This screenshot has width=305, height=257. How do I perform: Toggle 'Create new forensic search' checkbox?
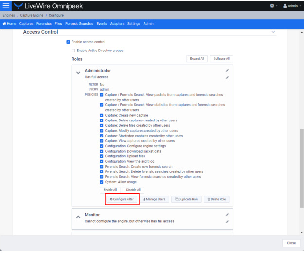click(x=101, y=167)
